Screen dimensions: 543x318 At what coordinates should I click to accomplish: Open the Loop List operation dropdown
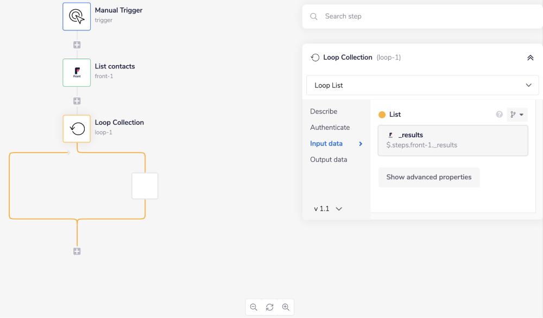pos(422,85)
